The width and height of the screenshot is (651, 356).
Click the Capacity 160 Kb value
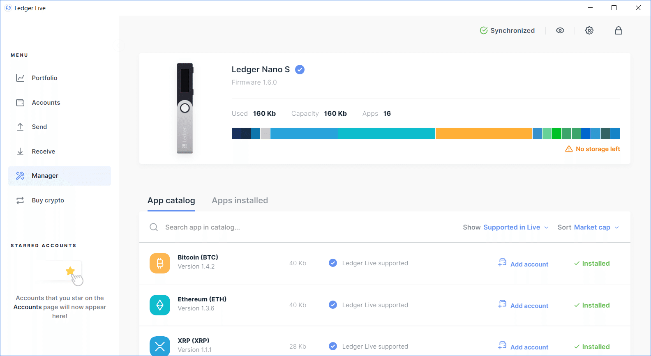[x=335, y=114]
